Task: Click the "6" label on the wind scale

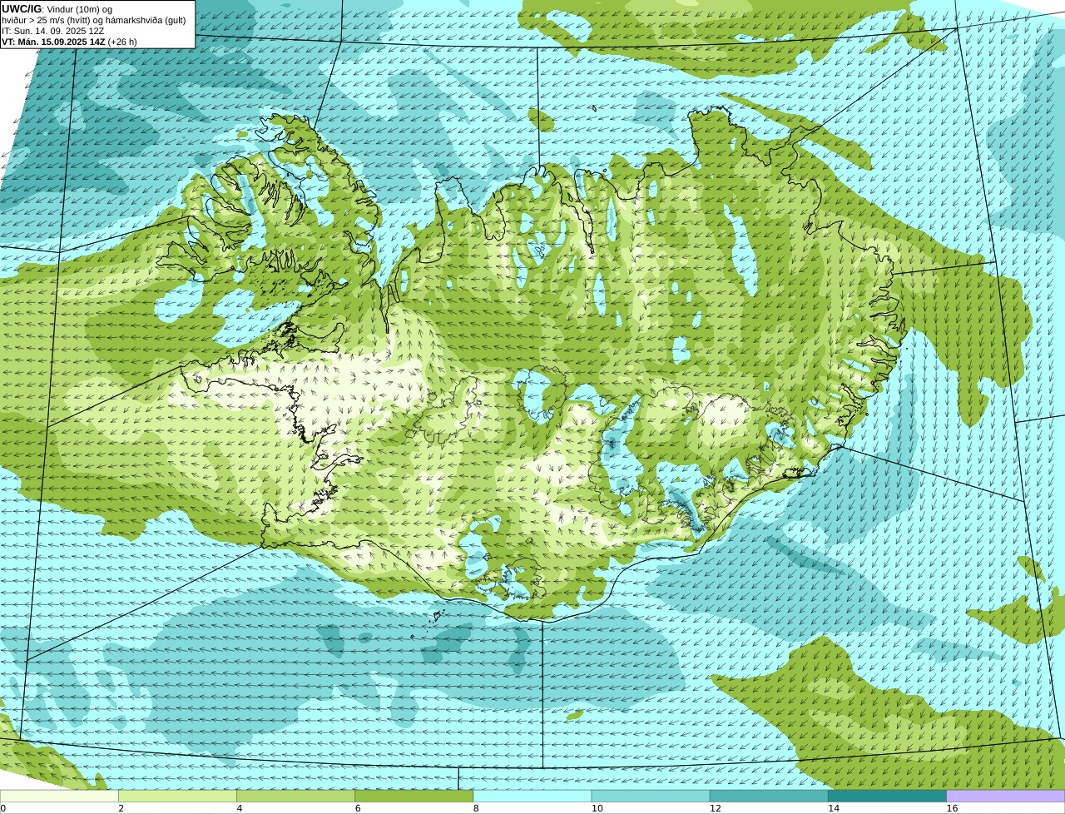Action: pyautogui.click(x=358, y=808)
